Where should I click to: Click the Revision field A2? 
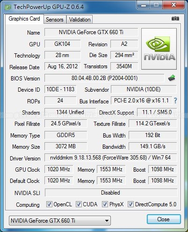point(124,44)
